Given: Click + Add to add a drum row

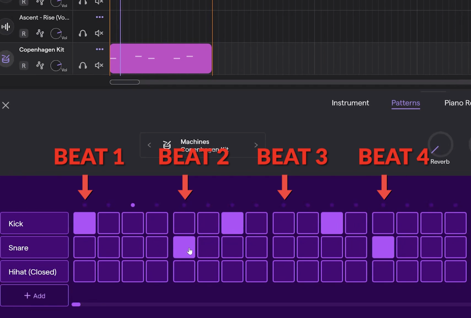Looking at the screenshot, I should (35, 296).
